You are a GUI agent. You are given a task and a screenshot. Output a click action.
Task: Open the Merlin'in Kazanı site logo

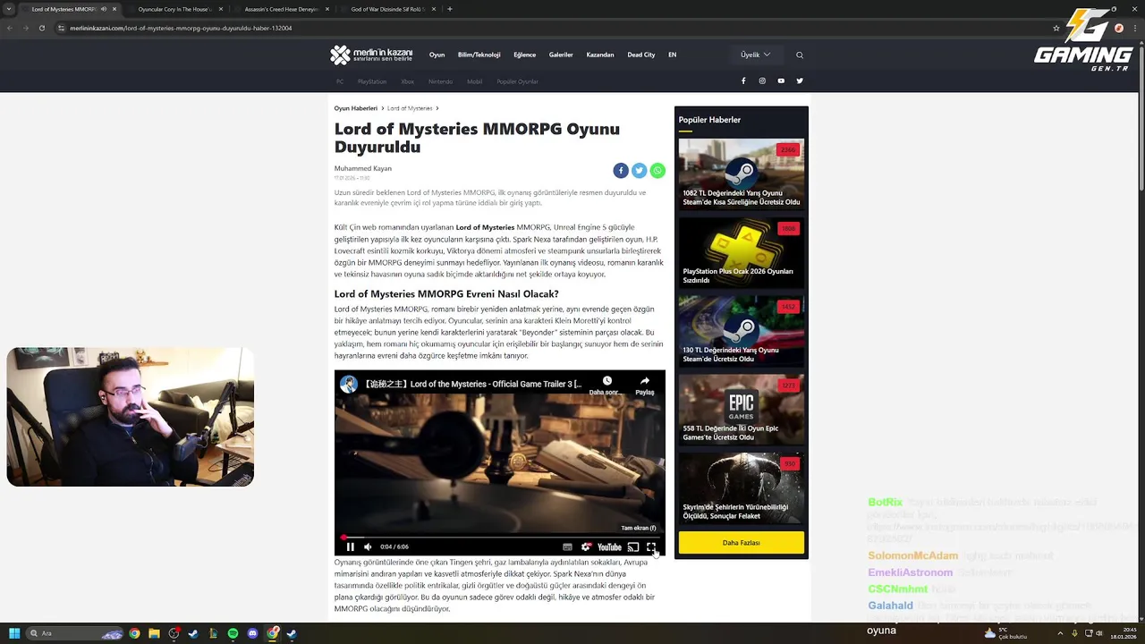[371, 55]
